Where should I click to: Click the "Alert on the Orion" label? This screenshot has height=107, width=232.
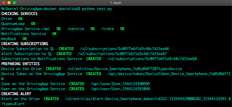20,99
